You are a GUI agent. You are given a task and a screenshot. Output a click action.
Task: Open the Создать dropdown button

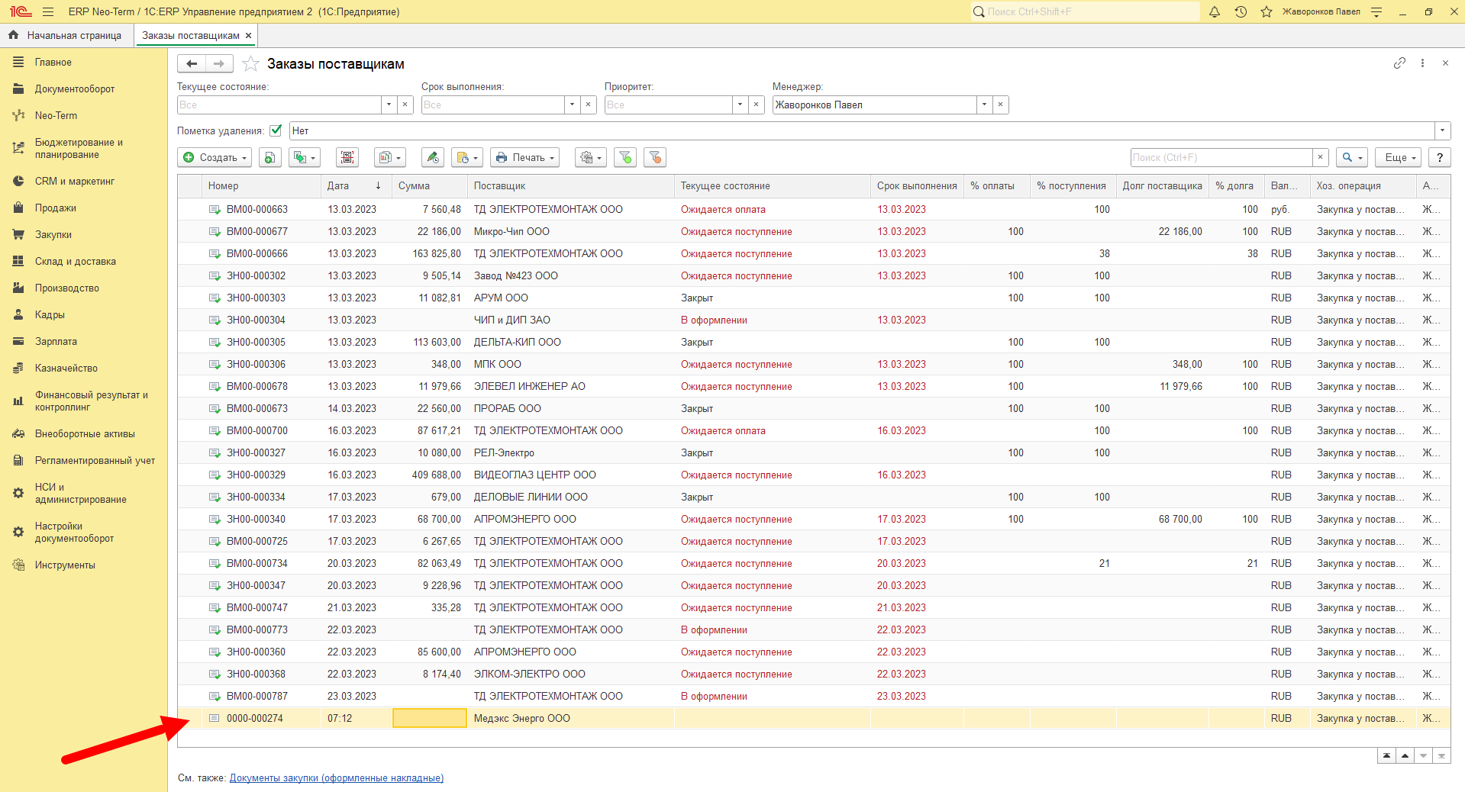pyautogui.click(x=215, y=158)
